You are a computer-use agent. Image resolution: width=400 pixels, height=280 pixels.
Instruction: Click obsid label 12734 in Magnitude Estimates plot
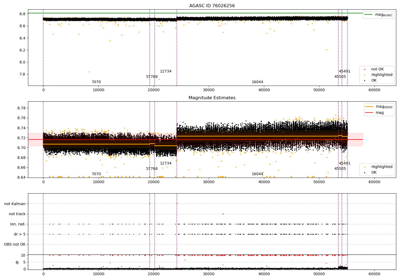click(x=166, y=163)
